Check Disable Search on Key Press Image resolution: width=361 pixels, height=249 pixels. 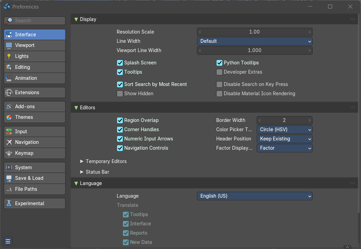tap(219, 84)
